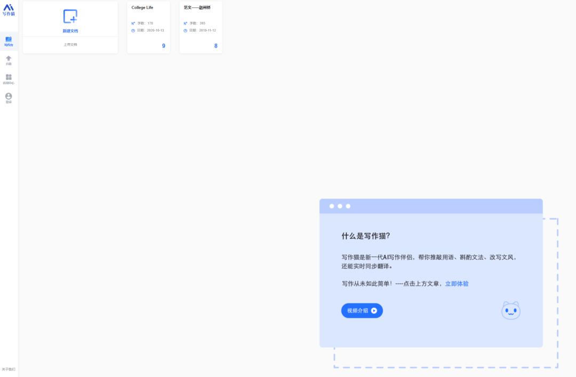Select the 升级 upgrade arrow icon
Image resolution: width=576 pixels, height=377 pixels.
(9, 58)
